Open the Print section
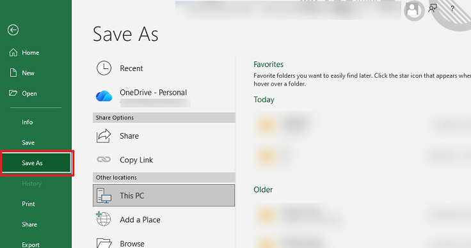The width and height of the screenshot is (471, 248). tap(36, 204)
